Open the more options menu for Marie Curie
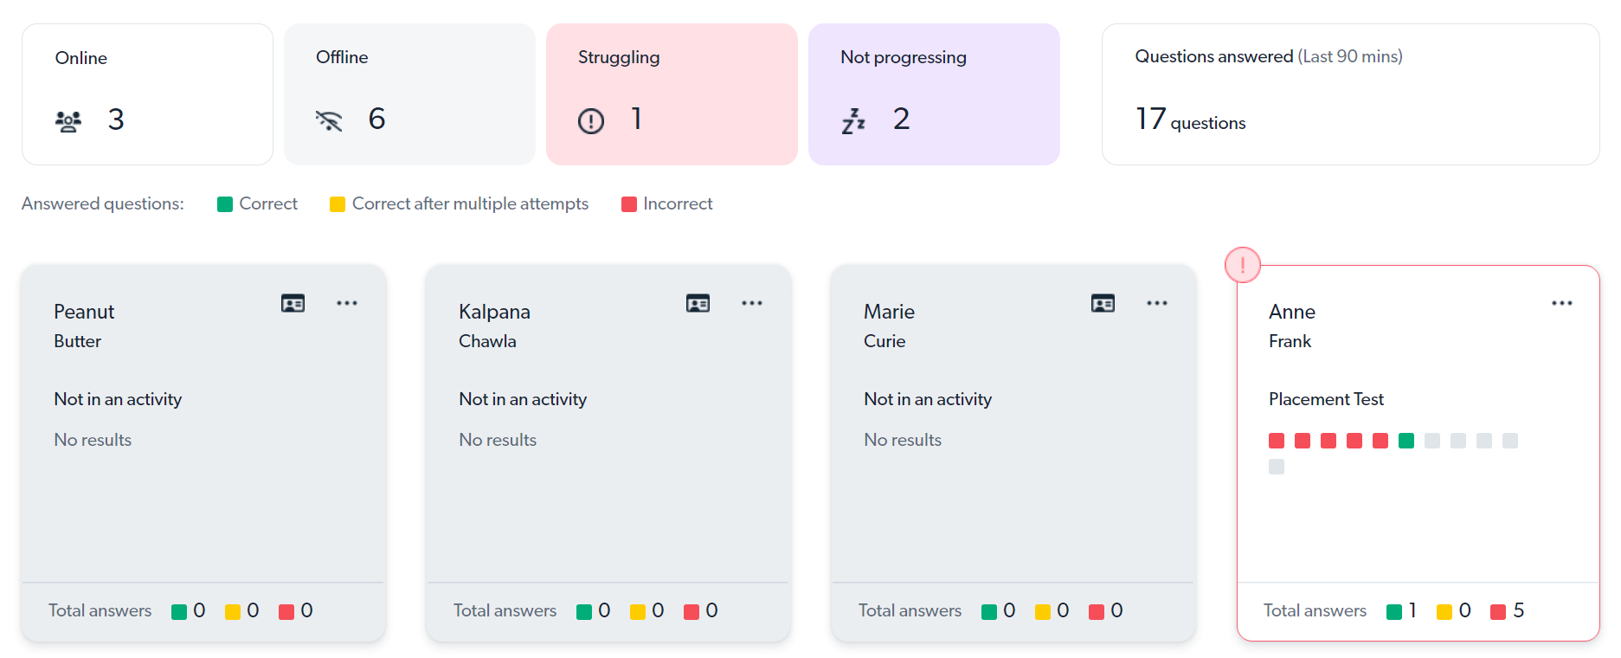 (1157, 303)
